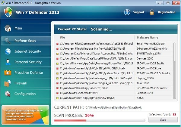Click the Internet Security globe icon

coord(8,51)
